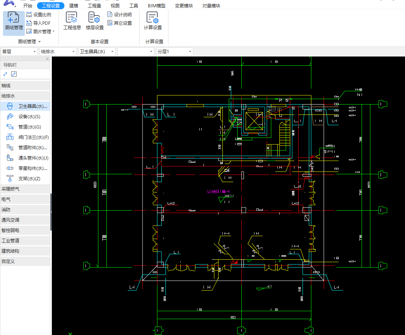This screenshot has height=335, width=405.
Task: Expand 图片管理 dropdown arrow
Action: click(53, 31)
